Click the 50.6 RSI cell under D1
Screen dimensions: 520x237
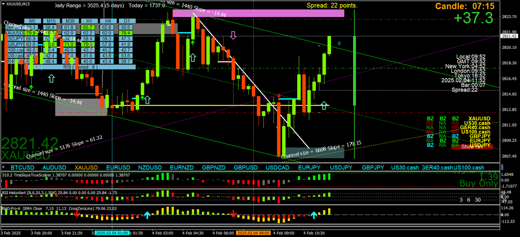[126, 27]
